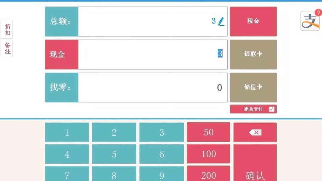Toggle the 组合支付 checkbox
Image resolution: width=322 pixels, height=181 pixels.
pos(272,109)
